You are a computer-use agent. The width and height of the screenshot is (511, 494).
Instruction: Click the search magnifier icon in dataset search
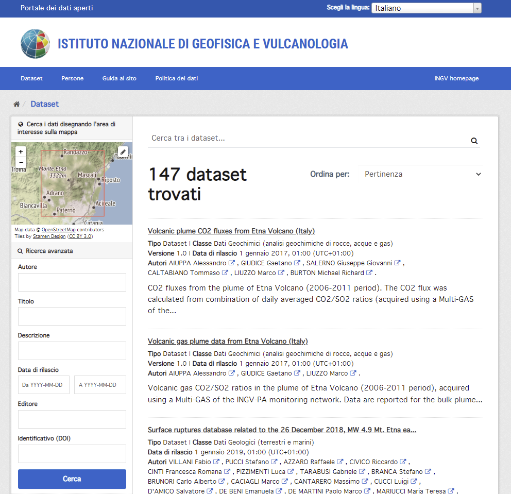[x=474, y=141]
